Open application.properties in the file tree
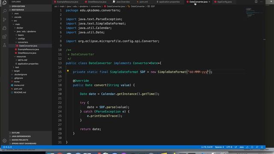The height and width of the screenshot is (154, 274). click(x=28, y=64)
